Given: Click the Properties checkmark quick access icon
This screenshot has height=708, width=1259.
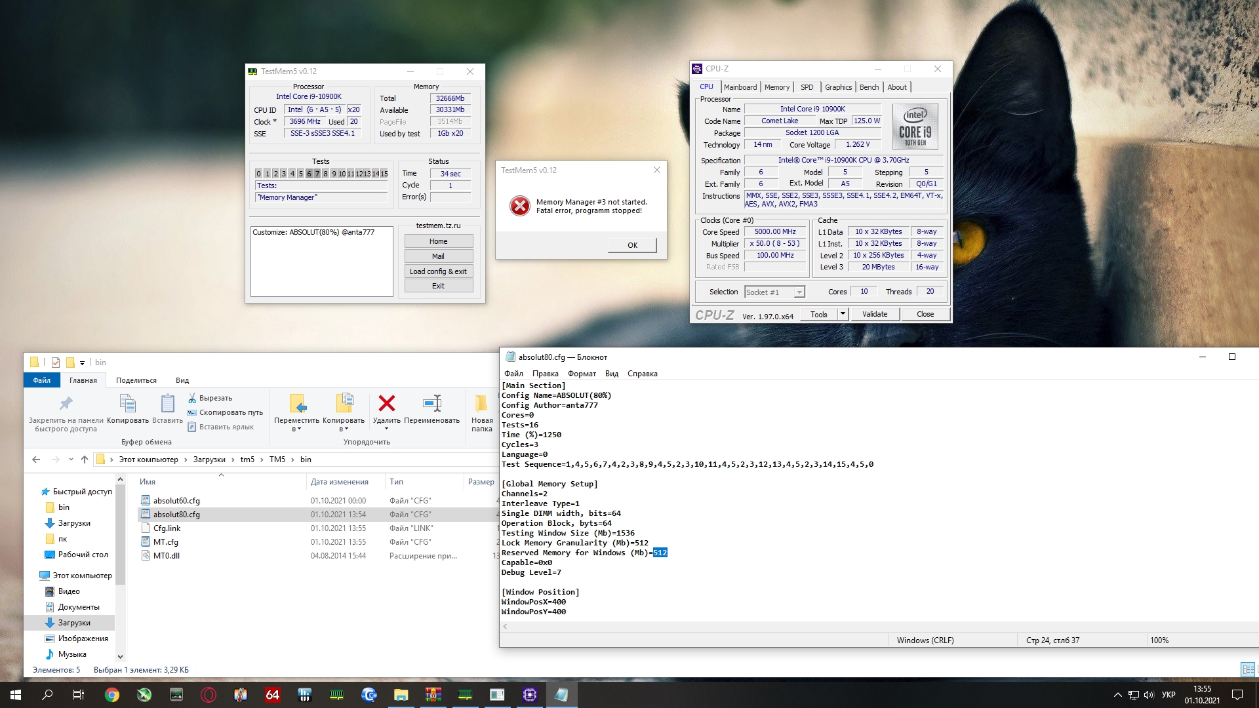Looking at the screenshot, I should [56, 363].
